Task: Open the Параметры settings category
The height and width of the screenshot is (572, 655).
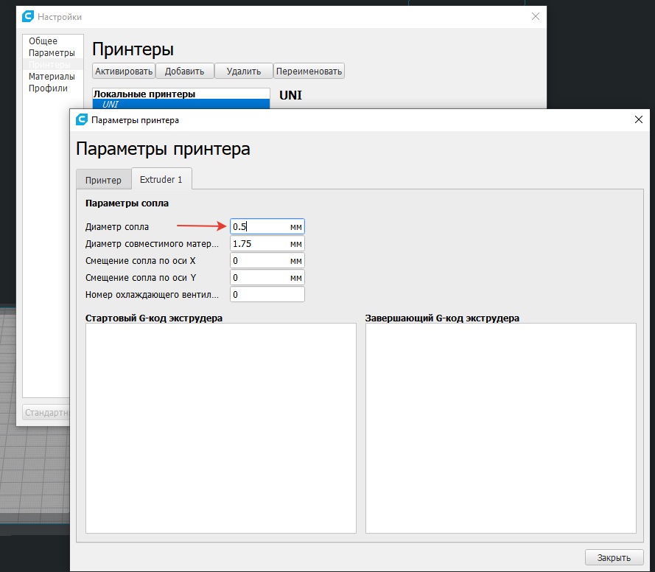Action: point(52,52)
